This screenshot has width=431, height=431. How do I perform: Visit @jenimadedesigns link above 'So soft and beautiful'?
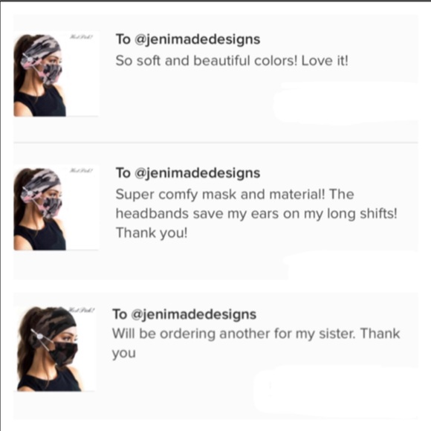[x=197, y=39]
